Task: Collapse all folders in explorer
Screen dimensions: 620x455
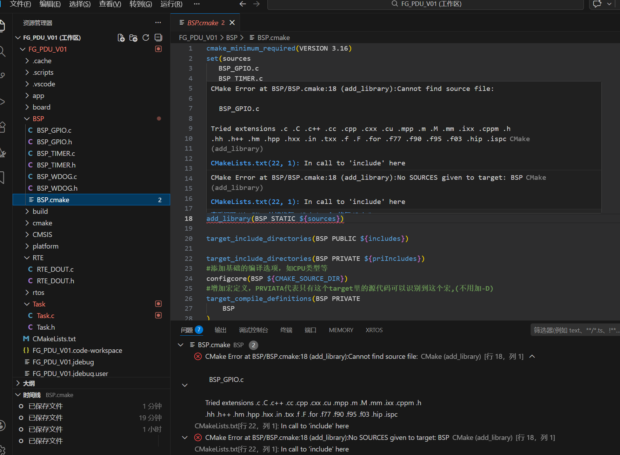Action: pyautogui.click(x=158, y=38)
